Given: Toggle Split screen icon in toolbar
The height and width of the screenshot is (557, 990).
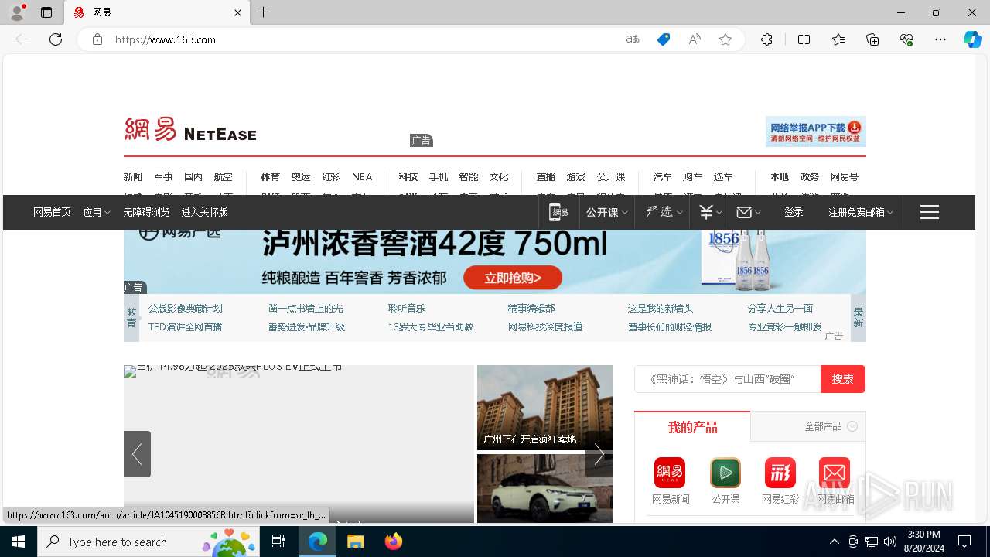Looking at the screenshot, I should click(x=804, y=39).
